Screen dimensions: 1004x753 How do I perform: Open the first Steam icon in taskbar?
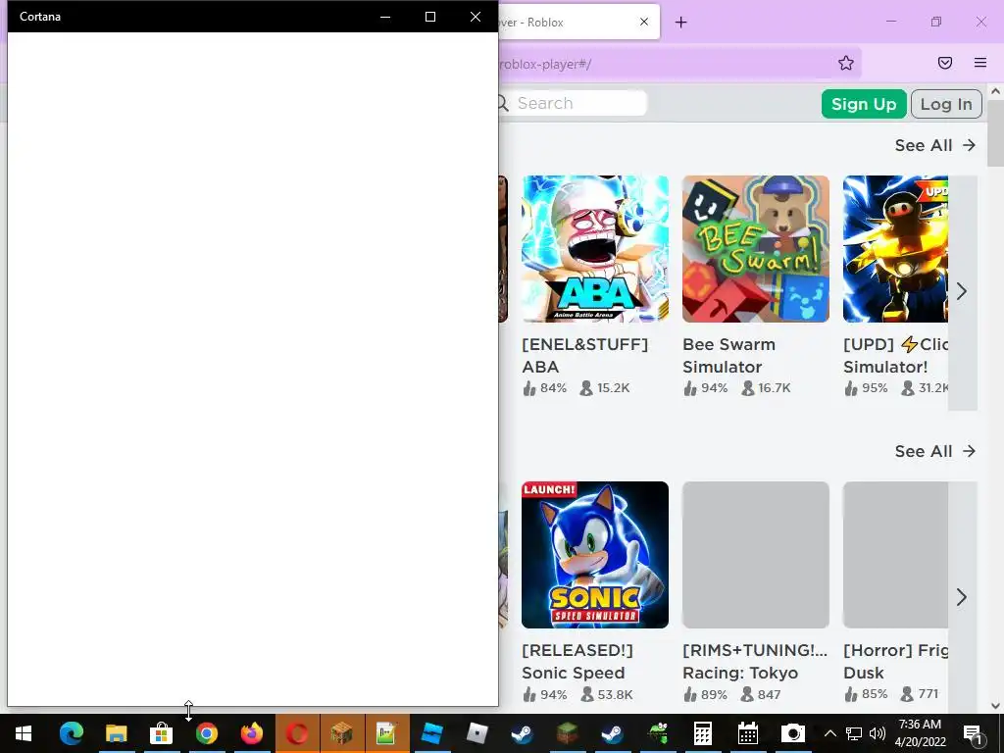(x=523, y=733)
